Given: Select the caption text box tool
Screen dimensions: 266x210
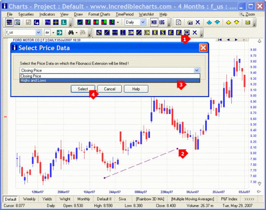Looking at the screenshot, I should [x=187, y=32].
